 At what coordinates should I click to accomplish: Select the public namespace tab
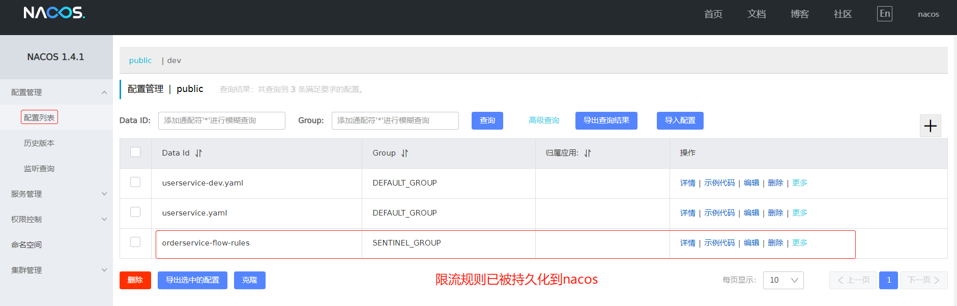(140, 60)
